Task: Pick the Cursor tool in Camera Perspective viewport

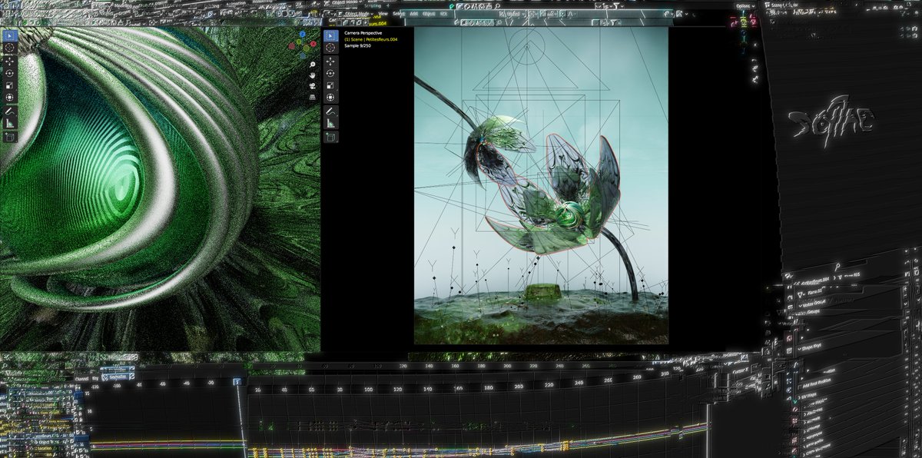Action: pyautogui.click(x=331, y=48)
